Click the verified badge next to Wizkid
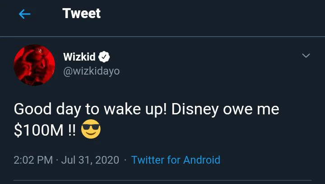The height and width of the screenshot is (184, 325). [x=105, y=57]
